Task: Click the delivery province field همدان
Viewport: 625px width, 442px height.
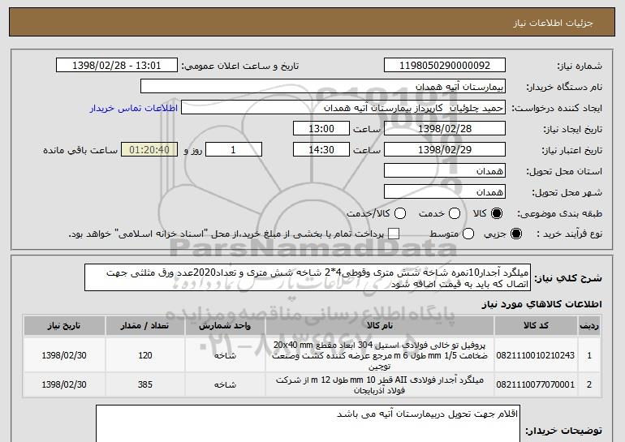Action: tap(445, 171)
